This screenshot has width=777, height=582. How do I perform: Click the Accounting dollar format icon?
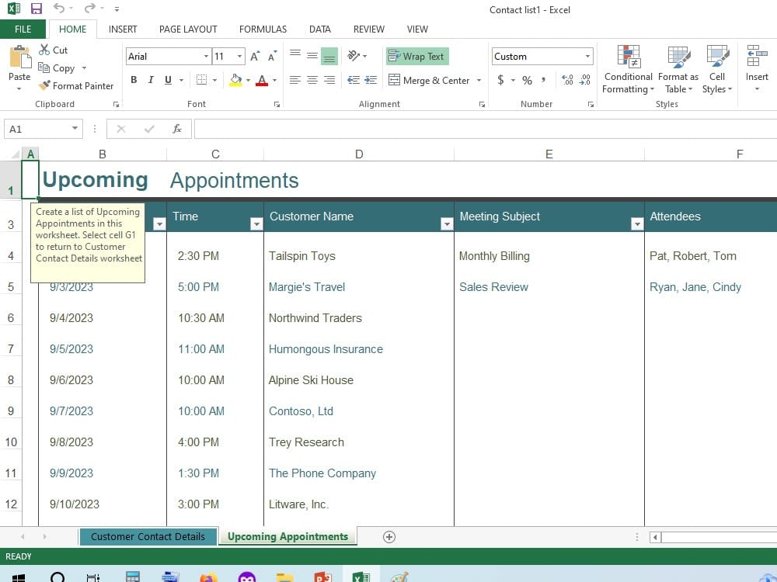(500, 80)
